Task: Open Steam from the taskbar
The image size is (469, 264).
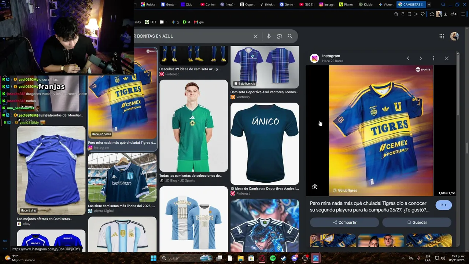Action: [283, 258]
